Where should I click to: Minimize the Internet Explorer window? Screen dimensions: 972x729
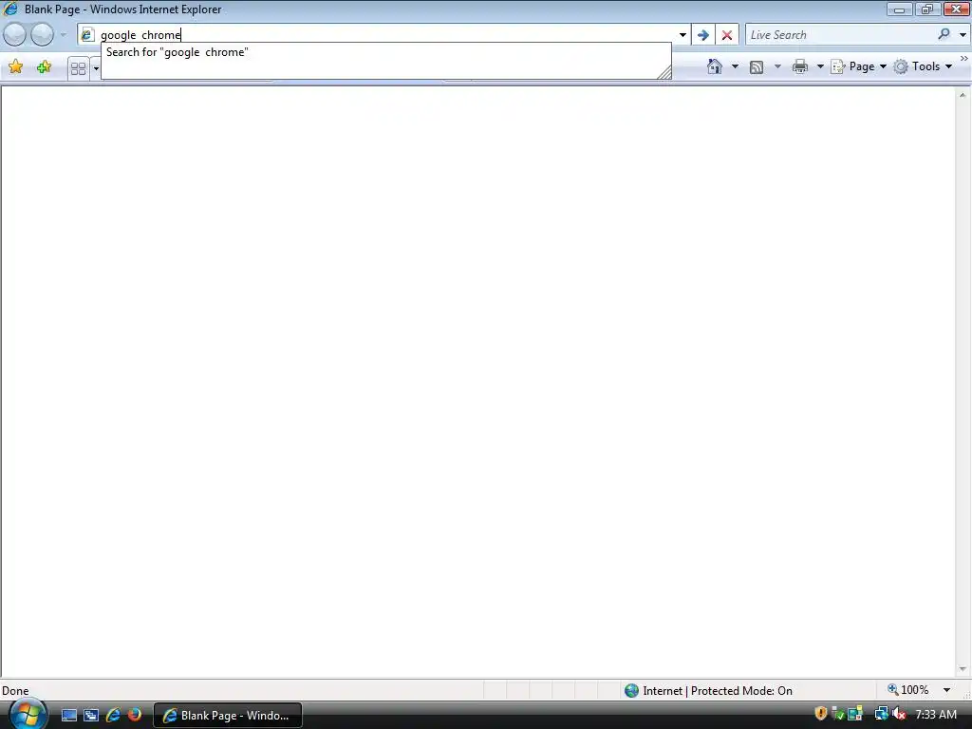point(899,9)
